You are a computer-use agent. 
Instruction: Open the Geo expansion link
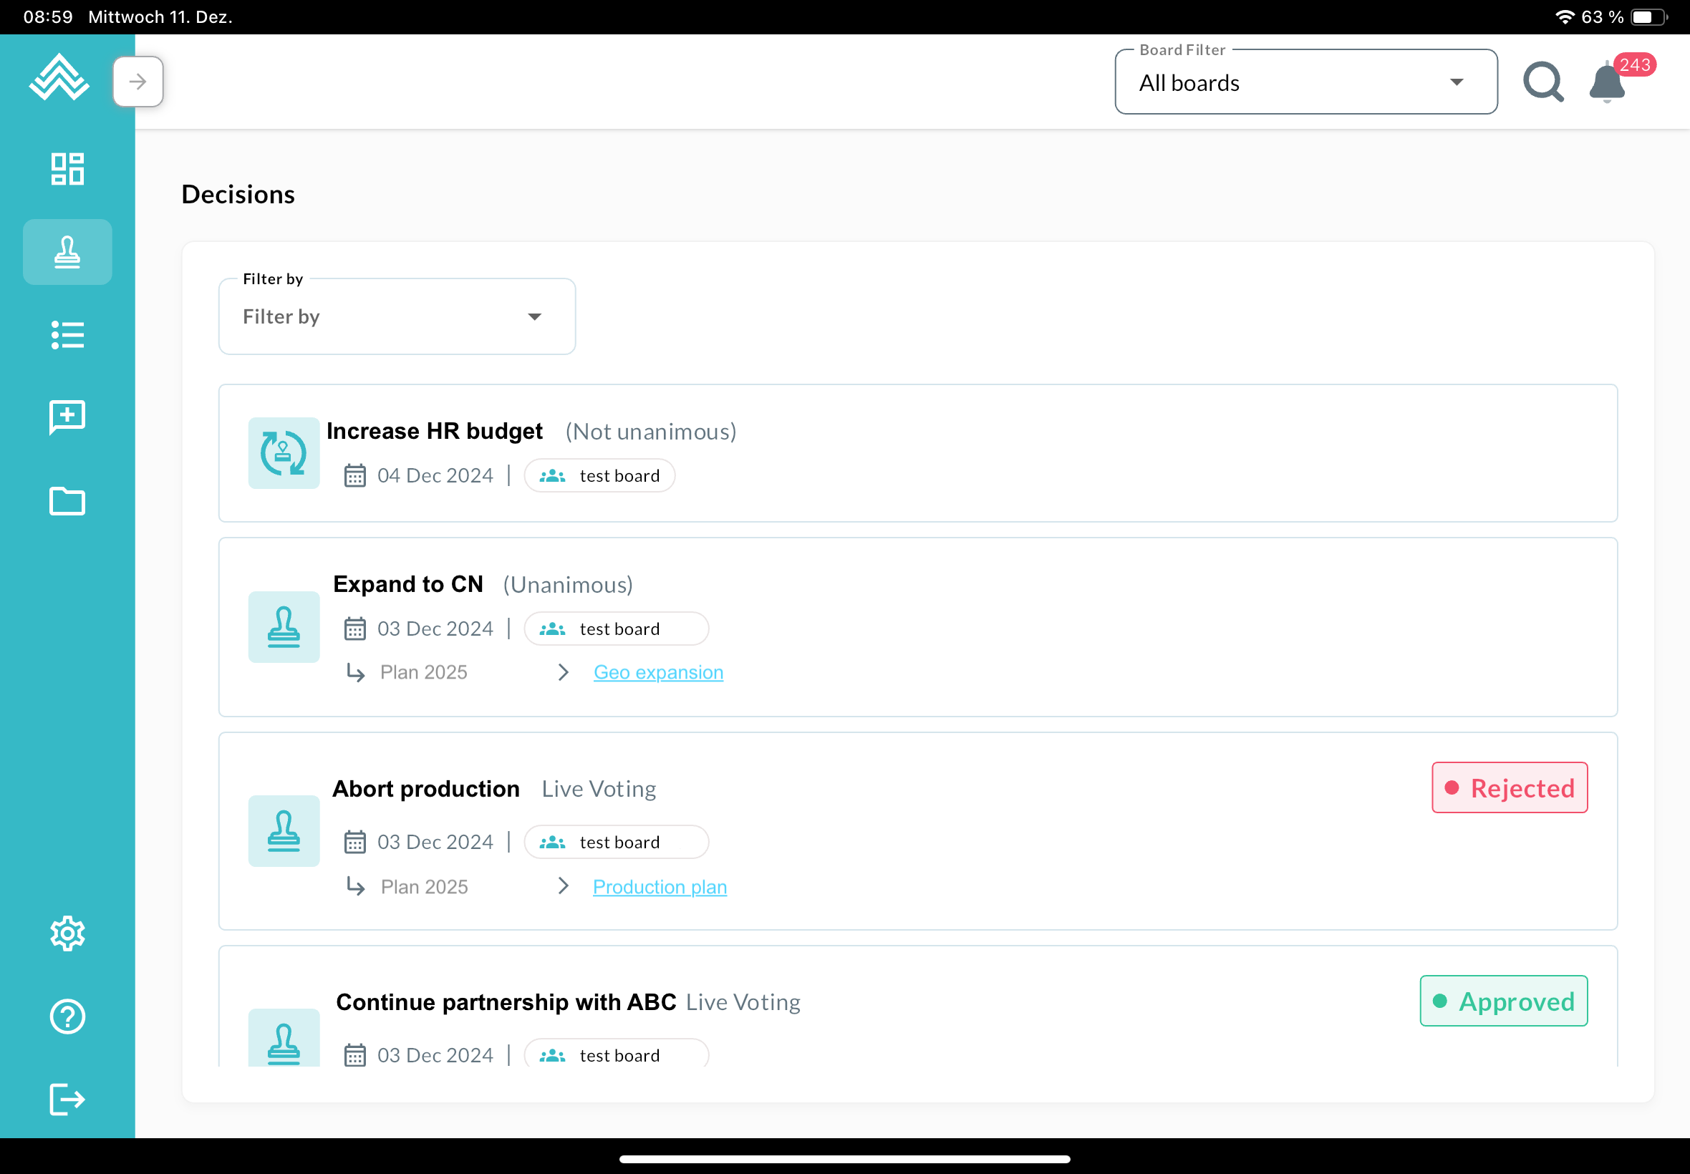pyautogui.click(x=658, y=672)
